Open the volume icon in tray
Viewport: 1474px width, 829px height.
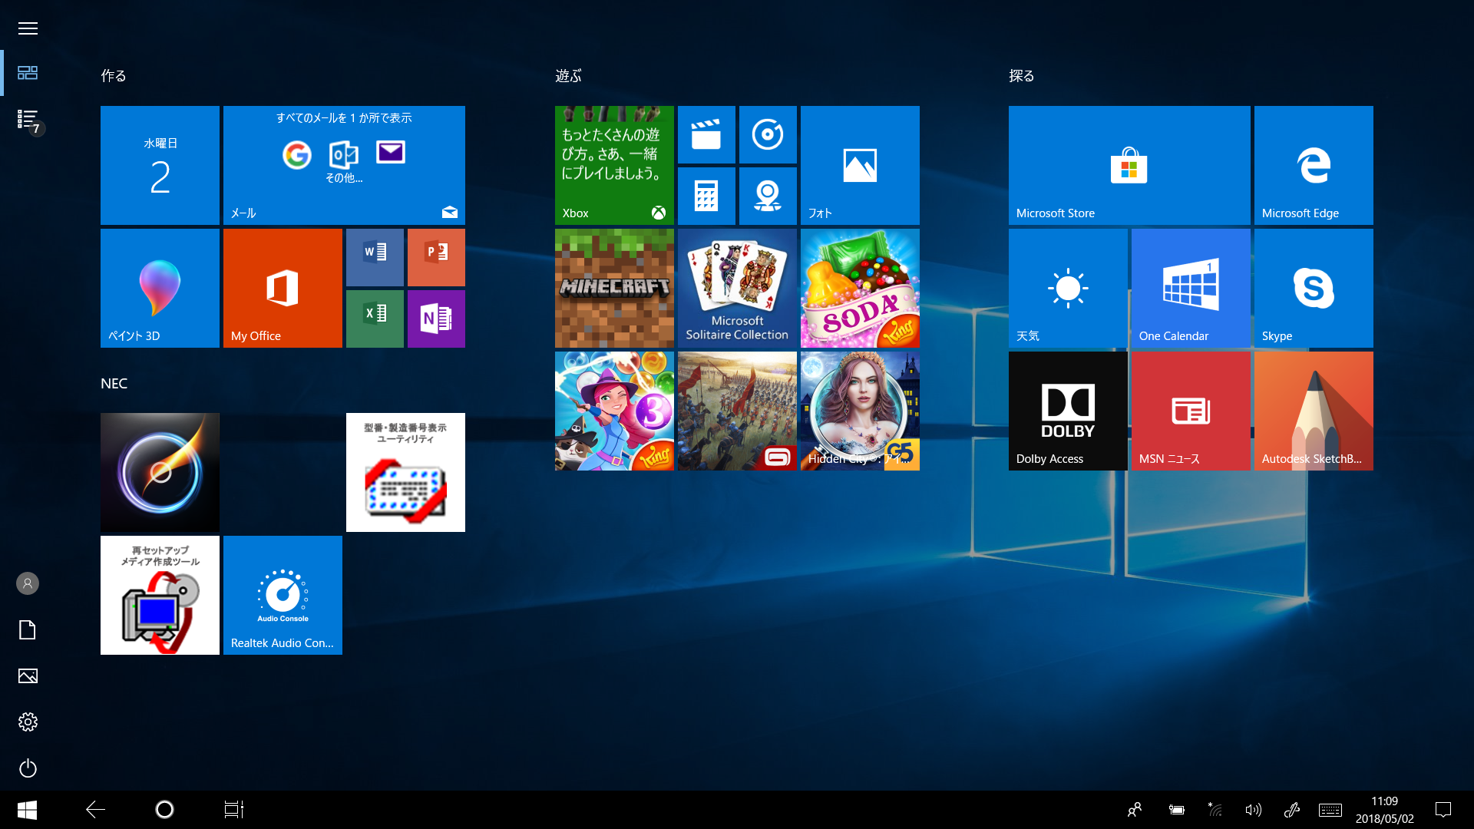(x=1253, y=810)
